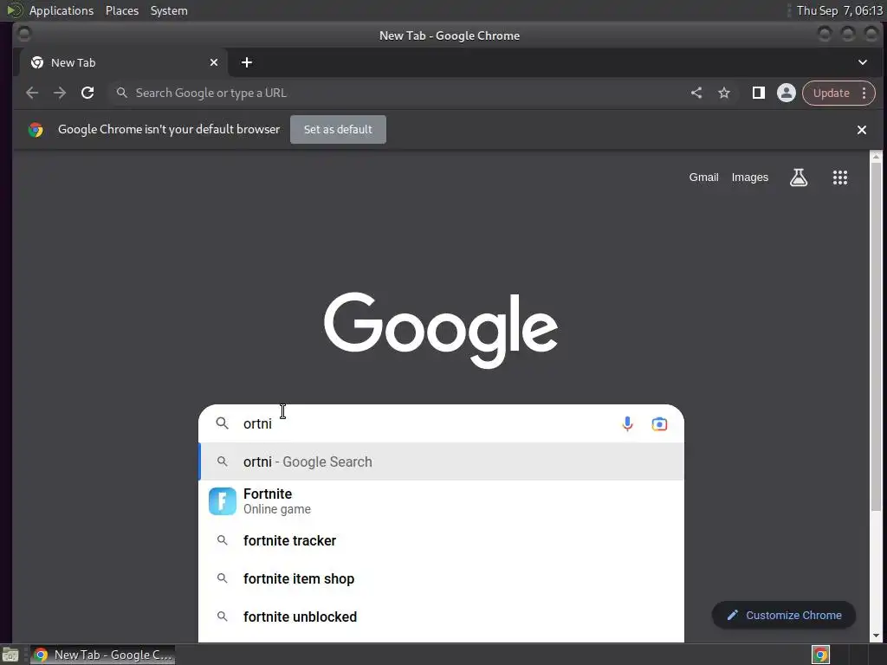The height and width of the screenshot is (665, 887).
Task: Open the three-dot menu beside Update
Action: click(864, 93)
